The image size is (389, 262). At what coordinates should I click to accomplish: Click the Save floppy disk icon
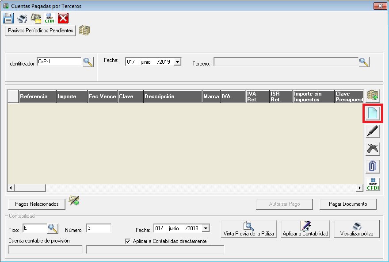8,18
